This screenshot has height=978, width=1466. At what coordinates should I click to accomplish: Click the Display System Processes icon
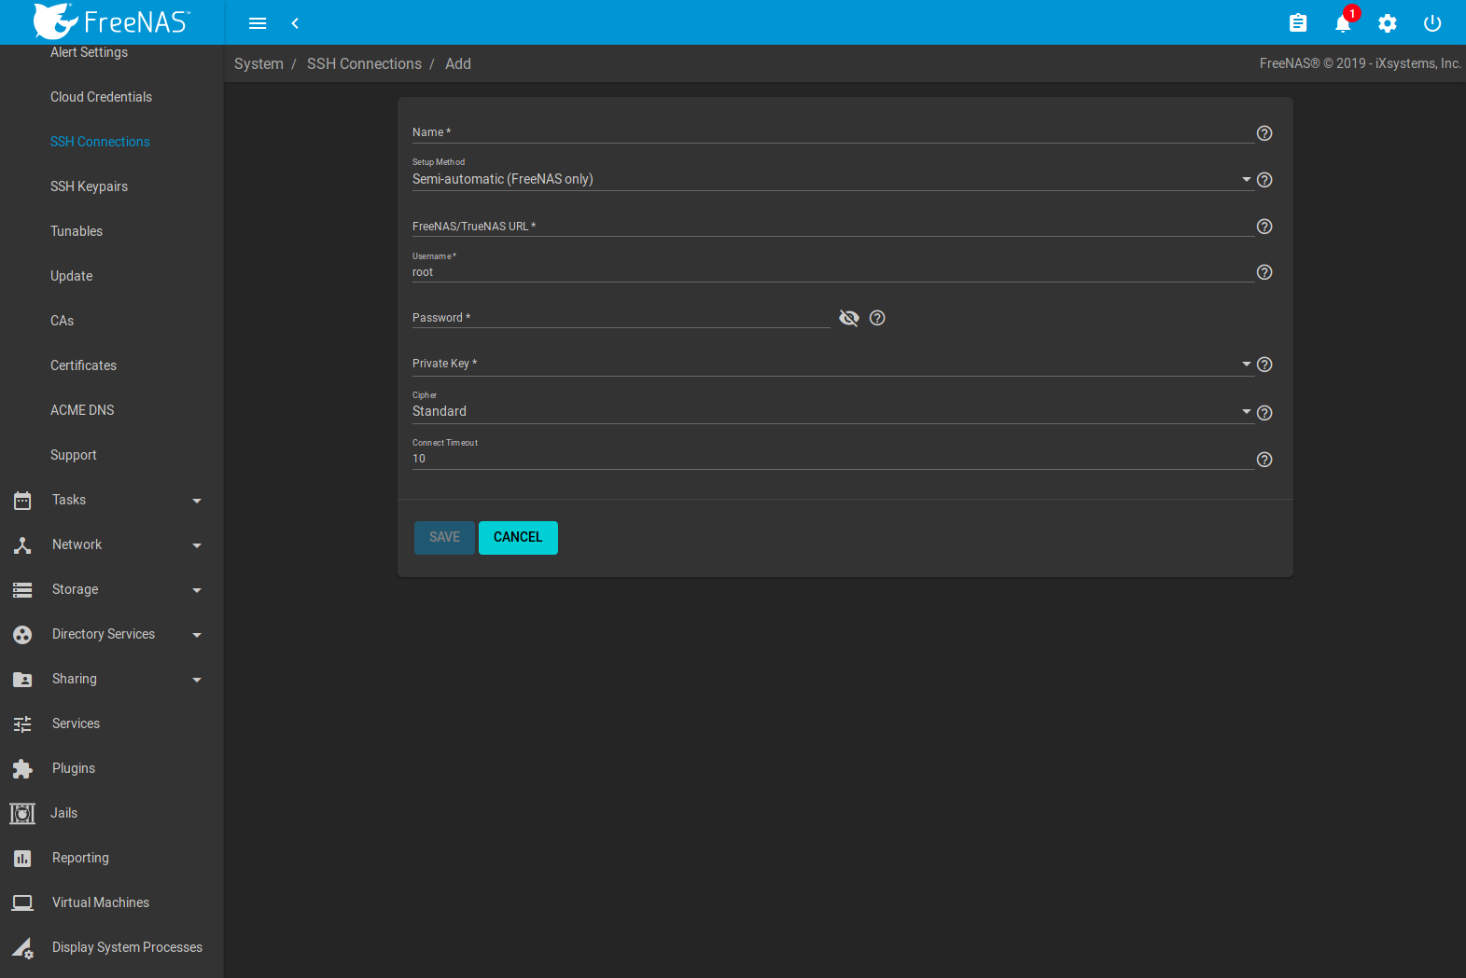click(x=22, y=948)
